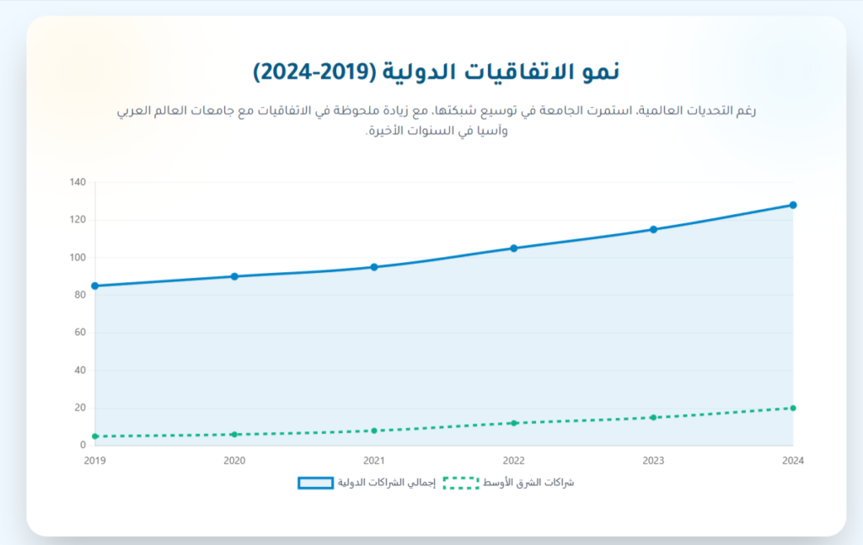The image size is (863, 545).
Task: Select the green 2020 Middle East data point
Action: [234, 435]
